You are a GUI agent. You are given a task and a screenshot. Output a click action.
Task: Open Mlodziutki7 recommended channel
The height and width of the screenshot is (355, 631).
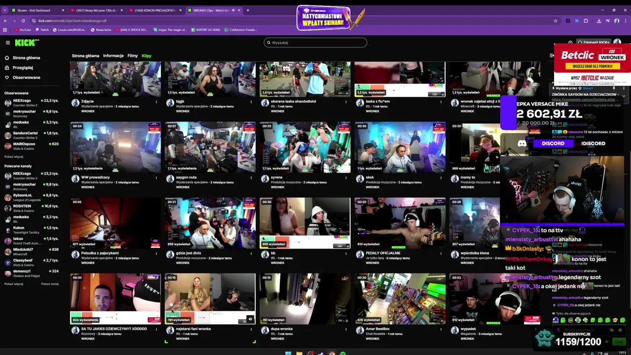tap(31, 251)
